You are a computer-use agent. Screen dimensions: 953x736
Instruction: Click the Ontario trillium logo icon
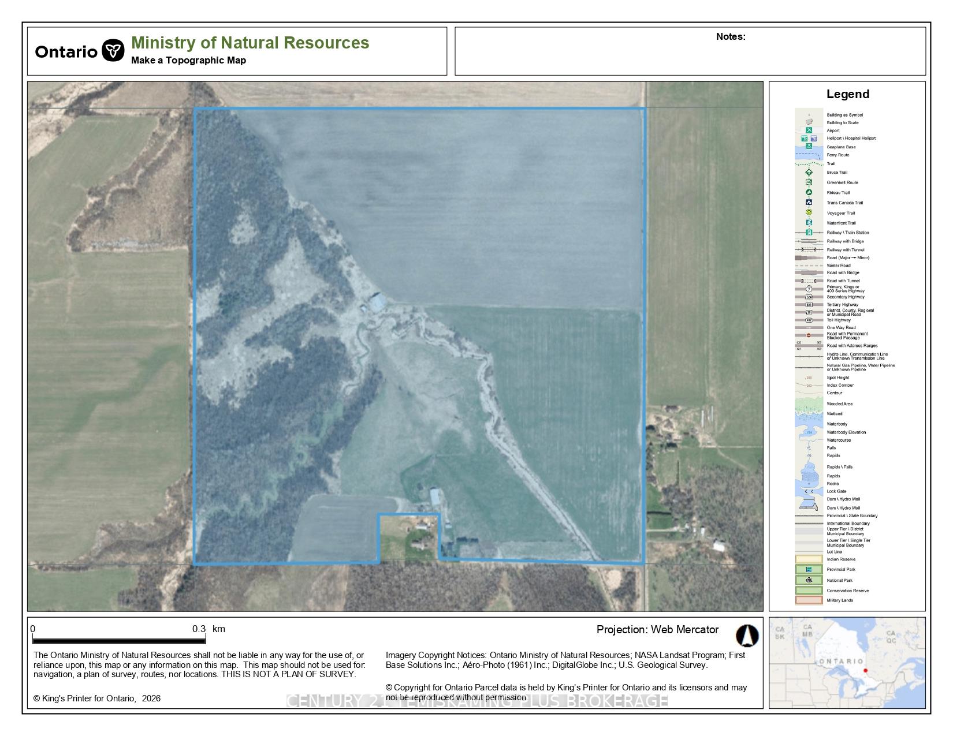[113, 51]
